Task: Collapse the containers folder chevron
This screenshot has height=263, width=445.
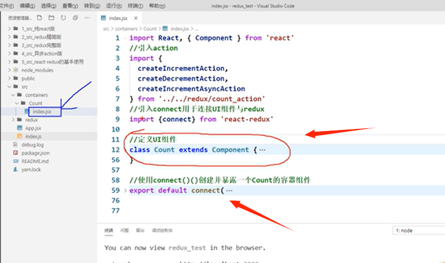Action: [13, 95]
